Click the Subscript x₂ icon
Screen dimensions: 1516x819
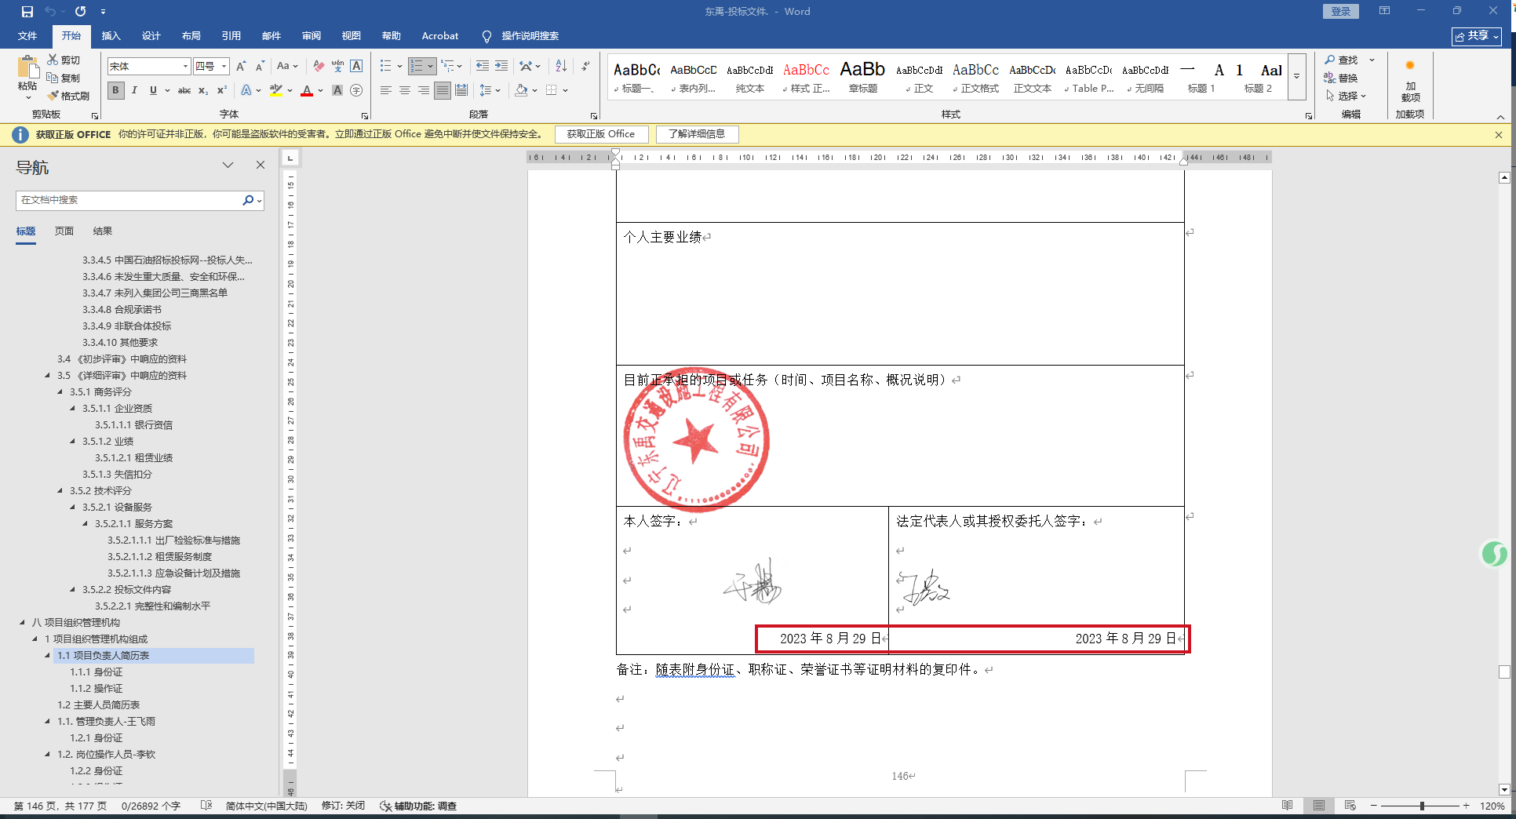tap(203, 90)
